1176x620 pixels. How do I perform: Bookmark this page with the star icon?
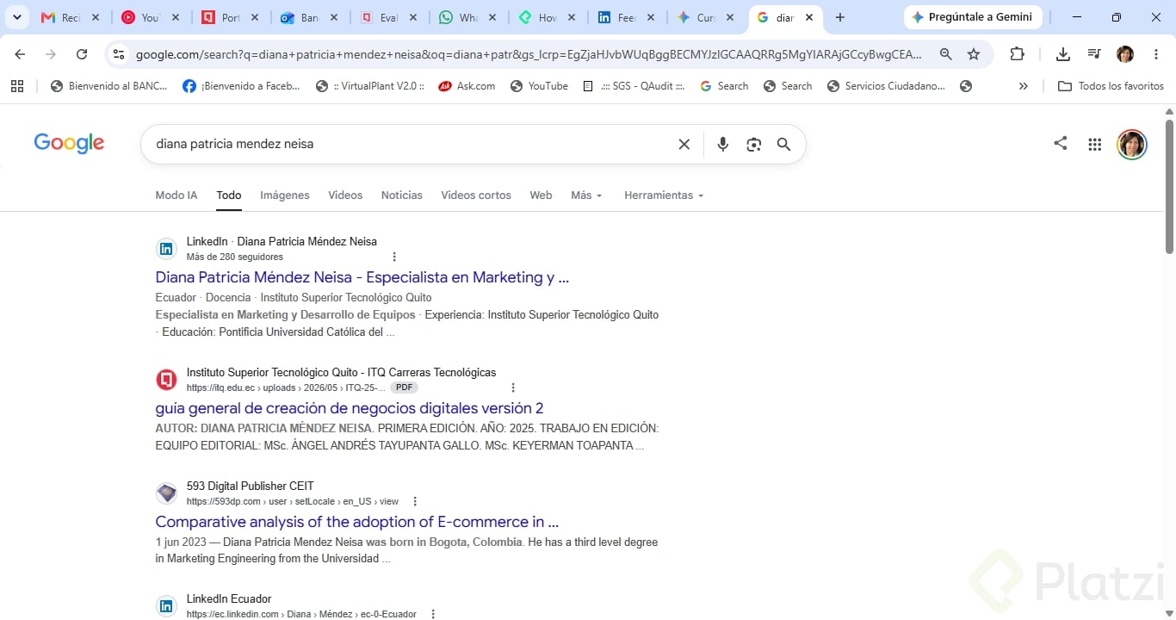974,54
